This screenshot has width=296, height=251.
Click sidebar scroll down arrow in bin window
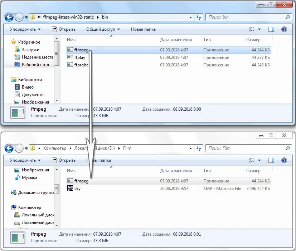click(x=57, y=101)
